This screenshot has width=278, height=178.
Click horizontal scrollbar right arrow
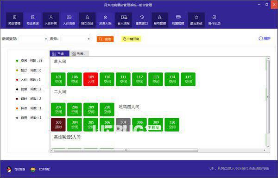(265, 150)
